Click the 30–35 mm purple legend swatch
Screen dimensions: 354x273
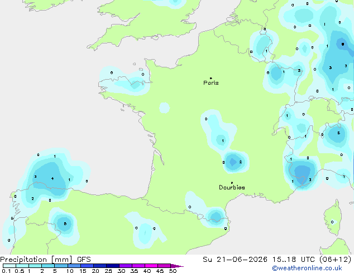(126, 266)
